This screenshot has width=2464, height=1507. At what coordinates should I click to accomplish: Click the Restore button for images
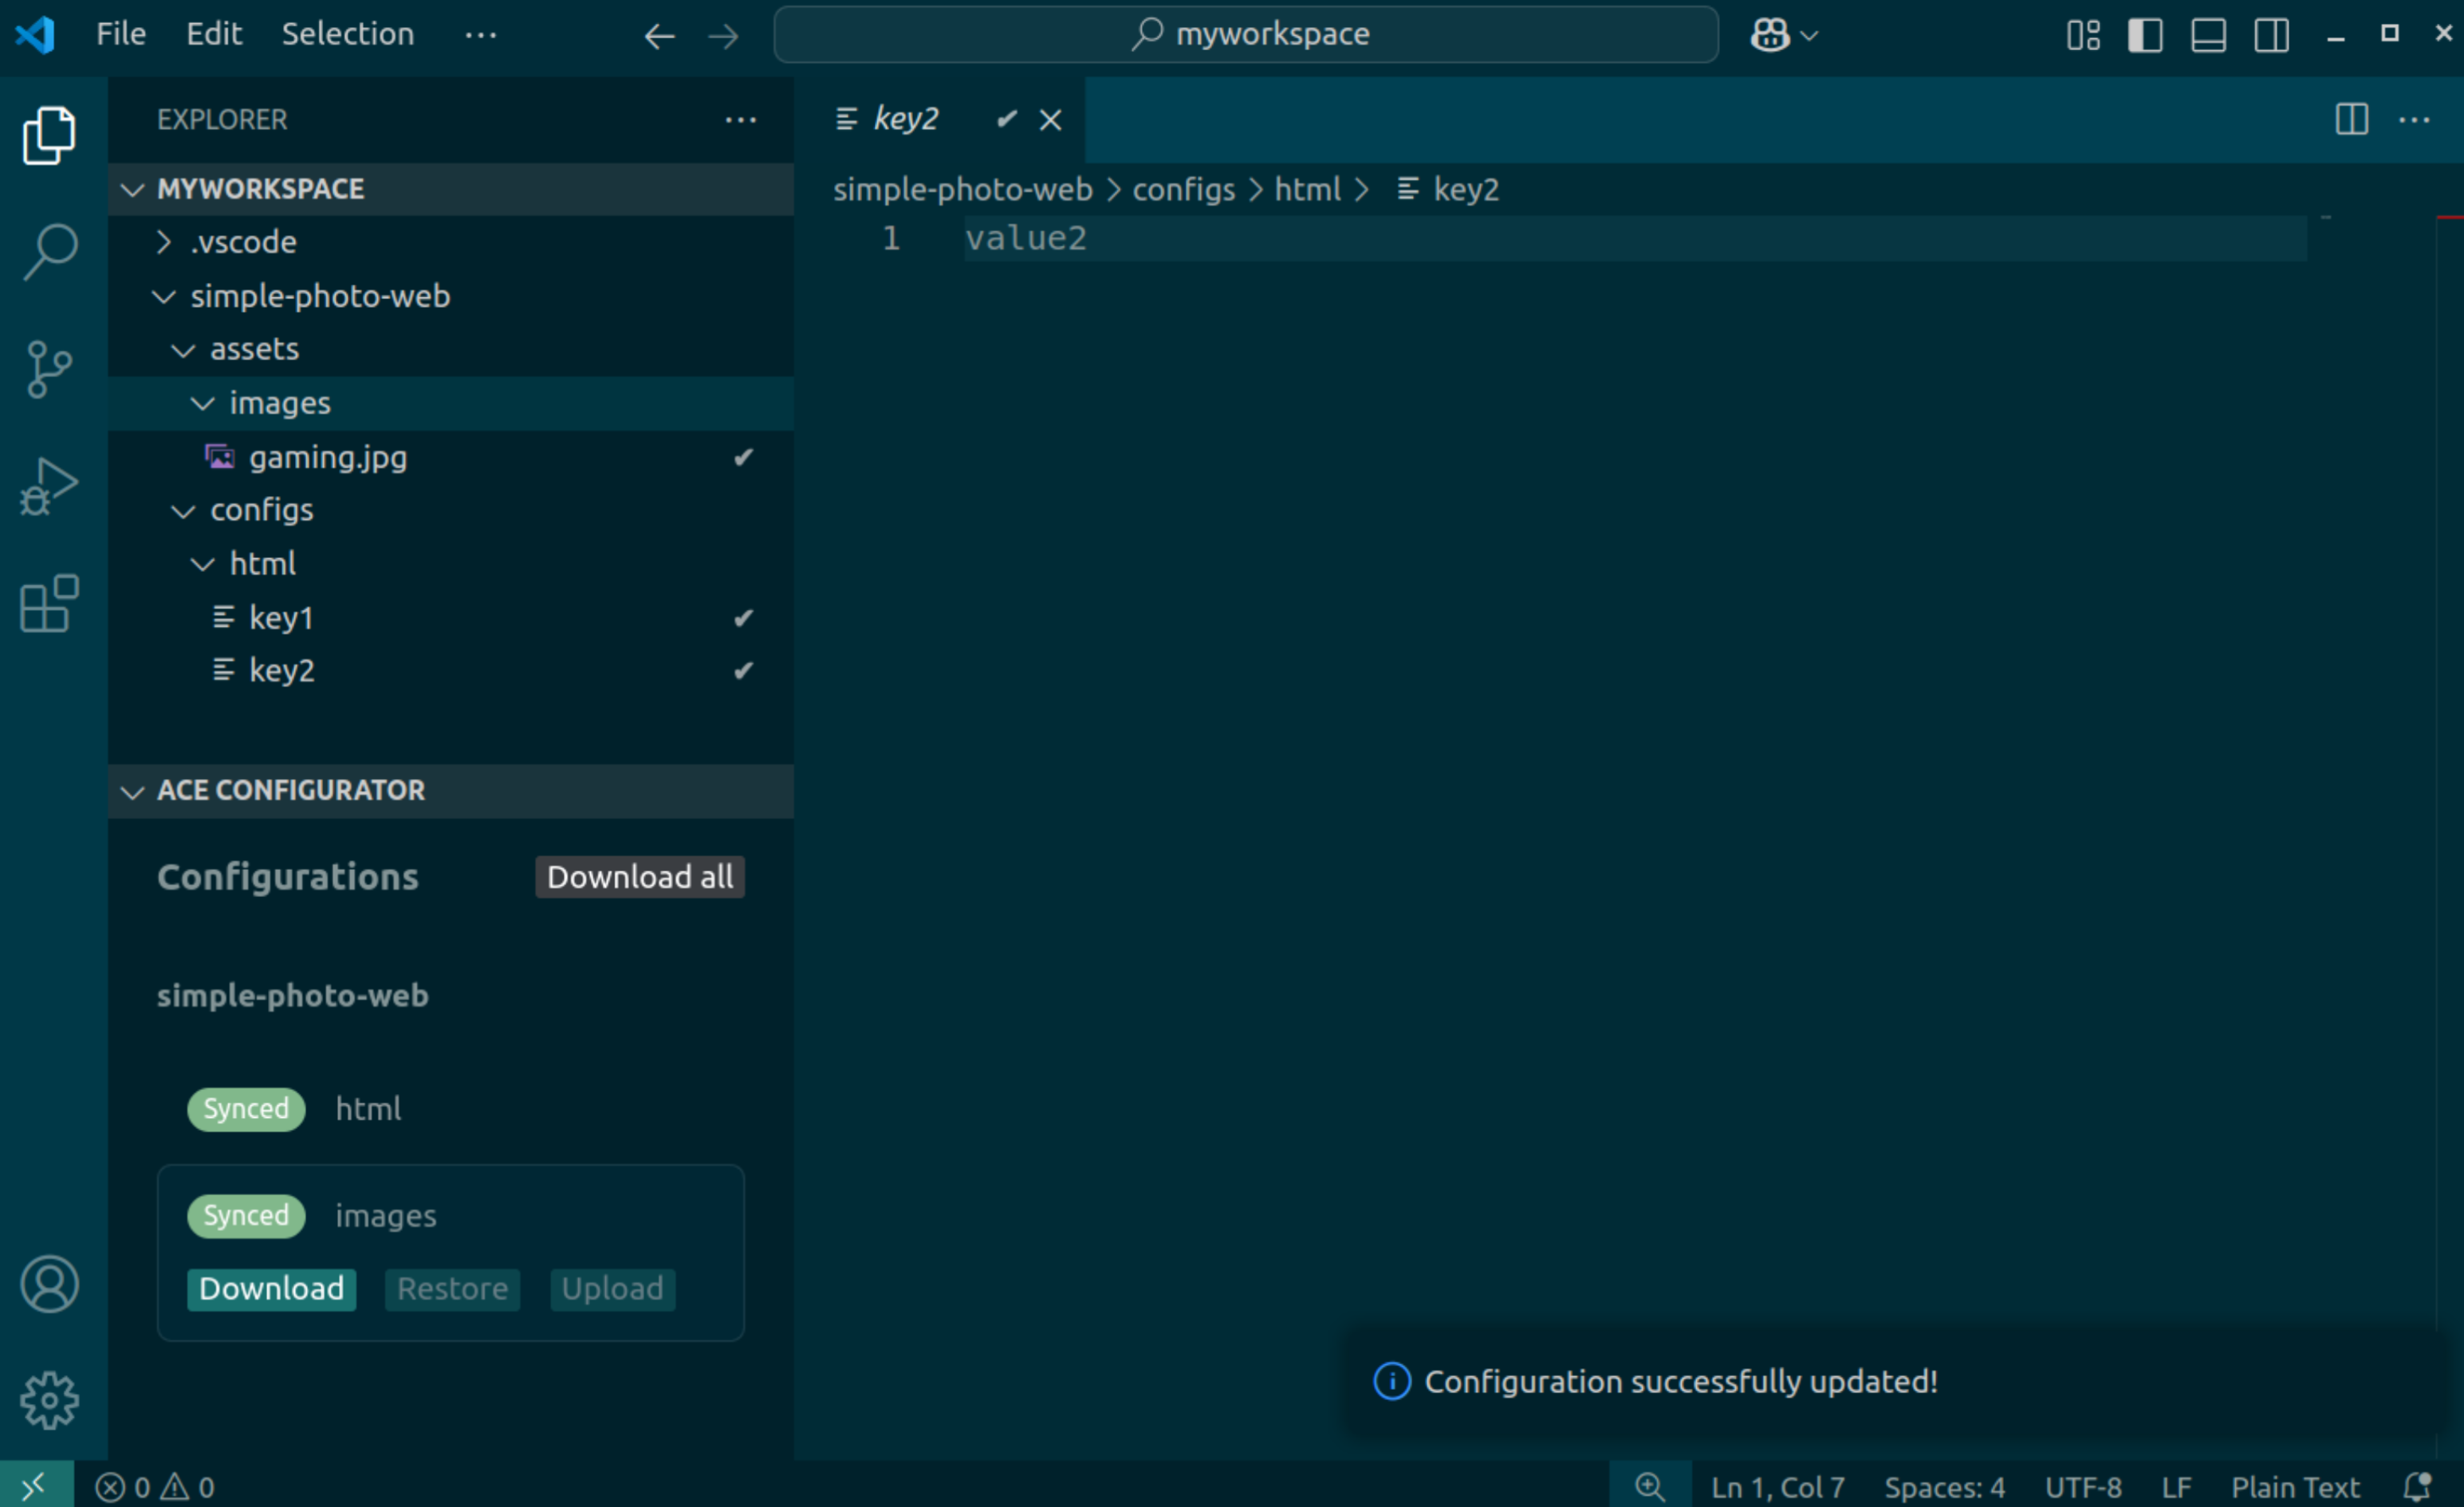pyautogui.click(x=452, y=1289)
